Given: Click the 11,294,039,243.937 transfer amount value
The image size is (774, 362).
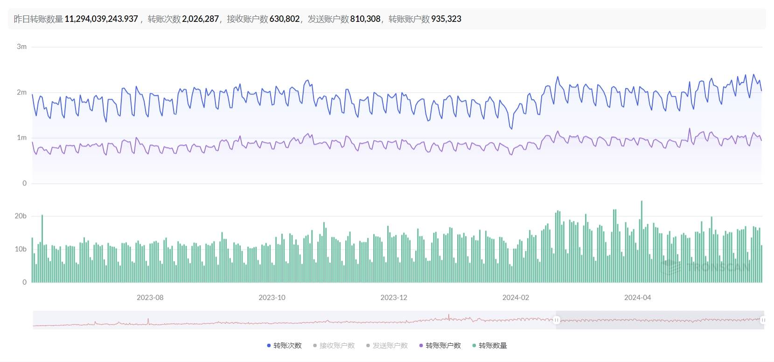Looking at the screenshot, I should [101, 19].
